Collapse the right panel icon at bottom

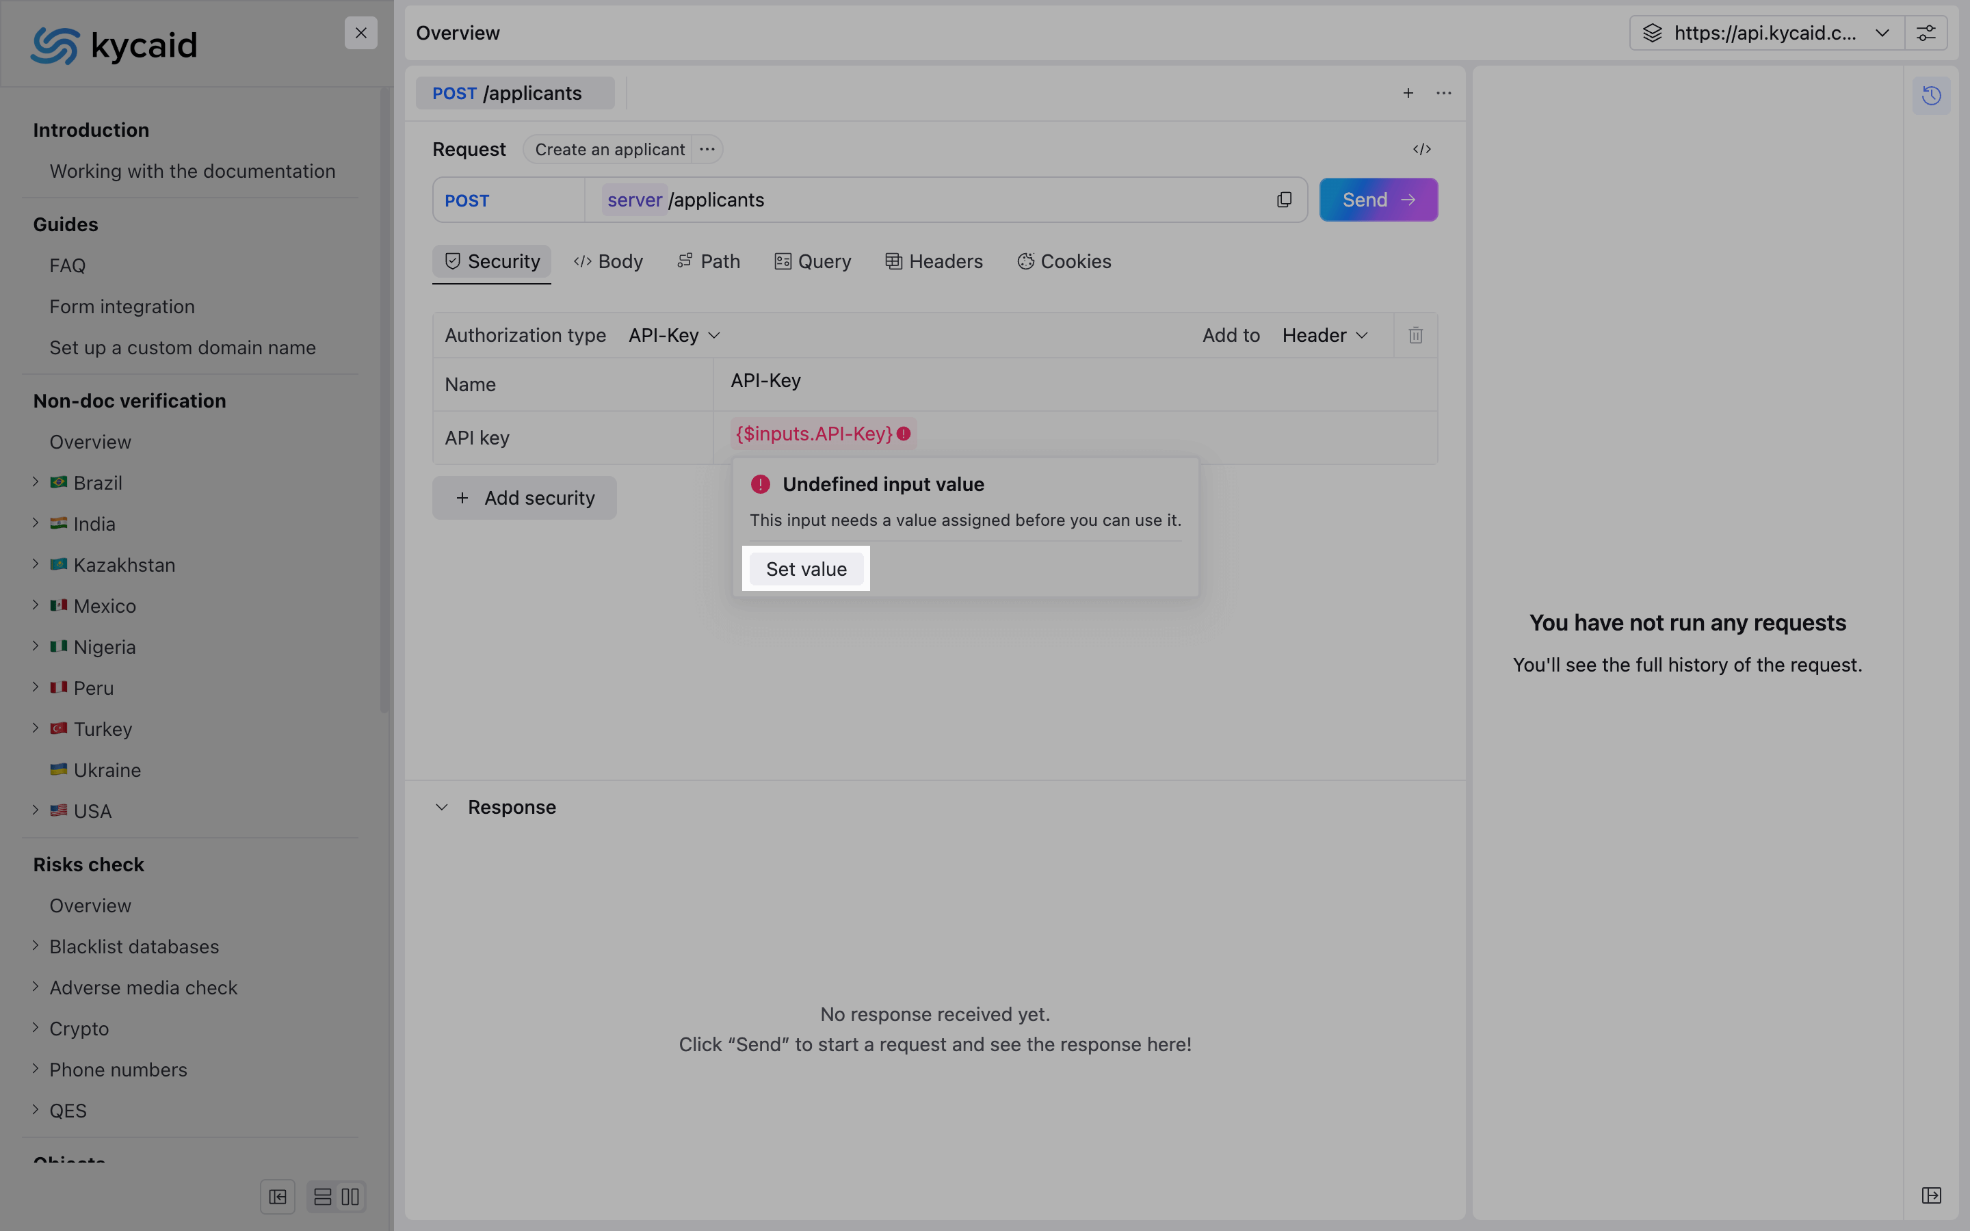pos(1931,1195)
